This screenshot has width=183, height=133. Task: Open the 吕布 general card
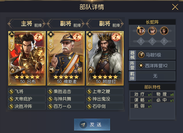(x=27, y=58)
